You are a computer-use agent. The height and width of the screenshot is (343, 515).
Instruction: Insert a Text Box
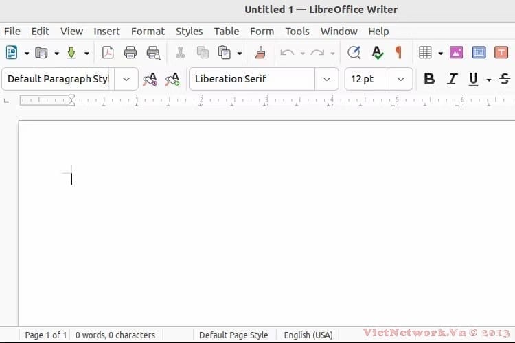[x=501, y=53]
